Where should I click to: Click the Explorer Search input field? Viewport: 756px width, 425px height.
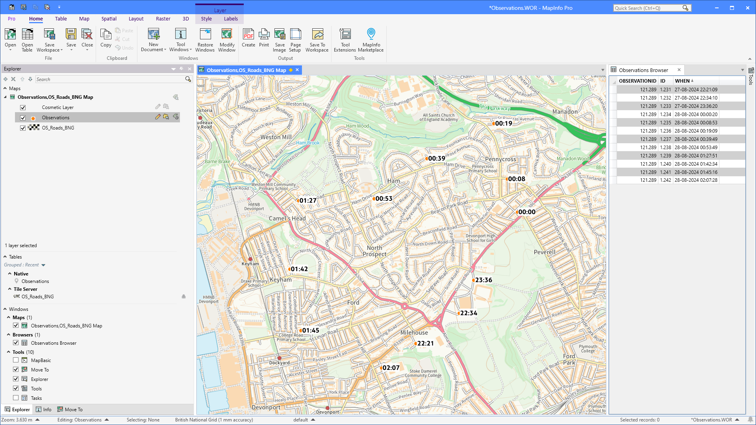110,79
